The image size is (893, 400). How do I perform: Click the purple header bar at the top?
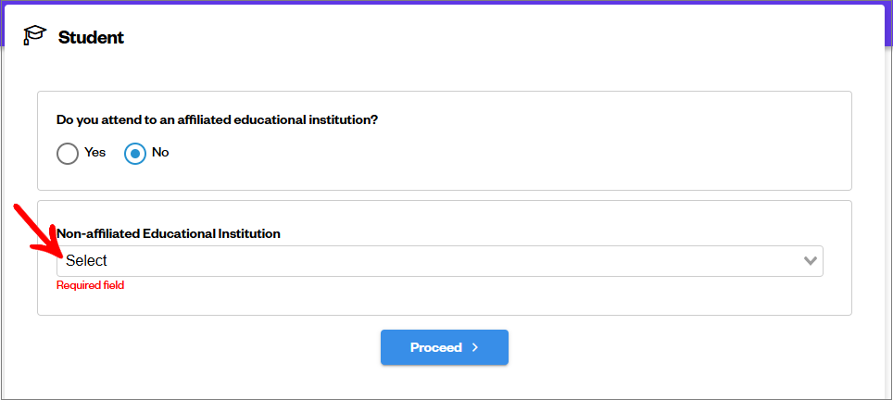point(446,2)
